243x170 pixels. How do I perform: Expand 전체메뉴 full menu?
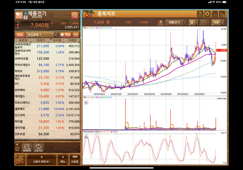pyautogui.click(x=17, y=148)
